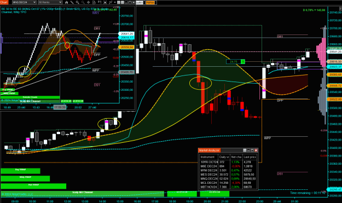The width and height of the screenshot is (342, 203).
Task: Select the MNQ DEC24 row in Market Analyzer
Action: [x=228, y=178]
